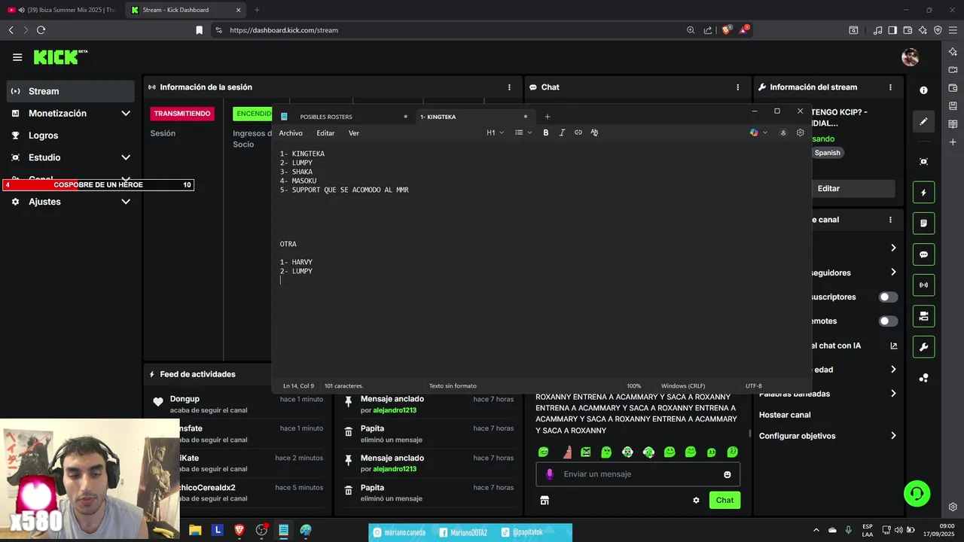Click the microphone icon in chat input
964x542 pixels.
click(x=550, y=474)
